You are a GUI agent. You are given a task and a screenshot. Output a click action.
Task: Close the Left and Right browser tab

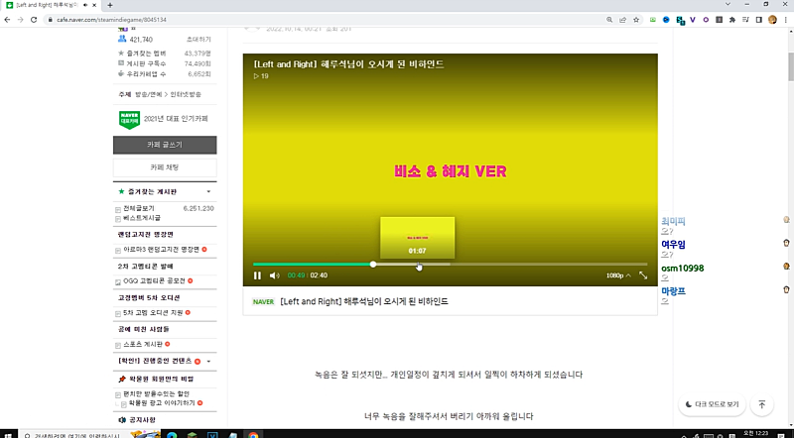(94, 5)
